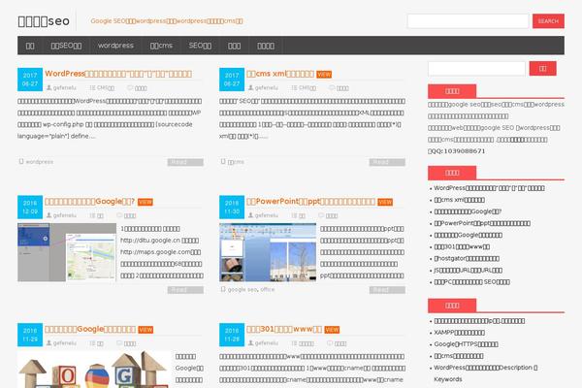Open sidebar link mentioning Description Keywords

(x=486, y=373)
